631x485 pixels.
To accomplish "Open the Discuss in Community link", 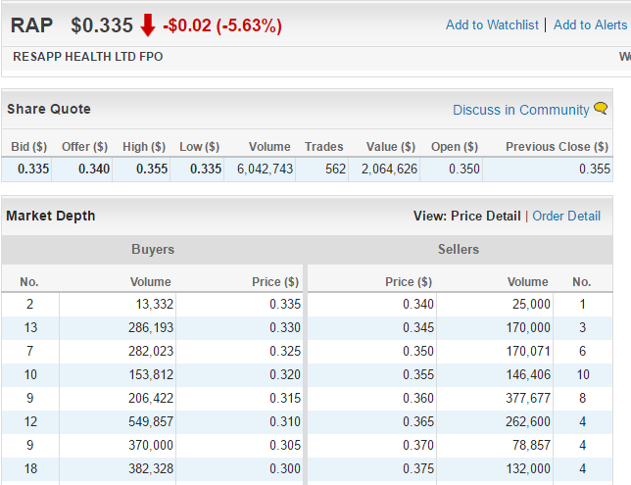I will point(520,110).
